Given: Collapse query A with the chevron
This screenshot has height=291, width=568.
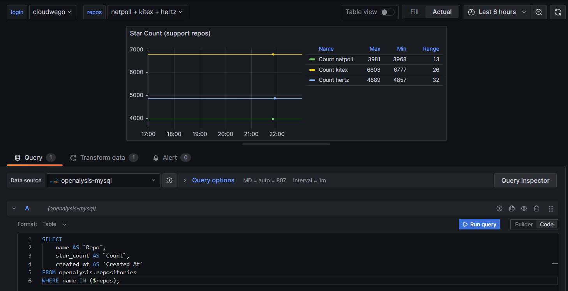Looking at the screenshot, I should (14, 208).
